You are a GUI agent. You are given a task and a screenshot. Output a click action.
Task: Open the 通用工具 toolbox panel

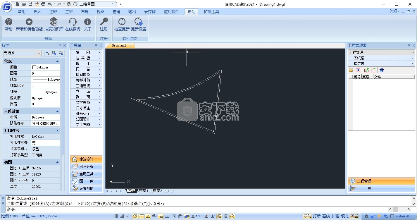coord(86,174)
